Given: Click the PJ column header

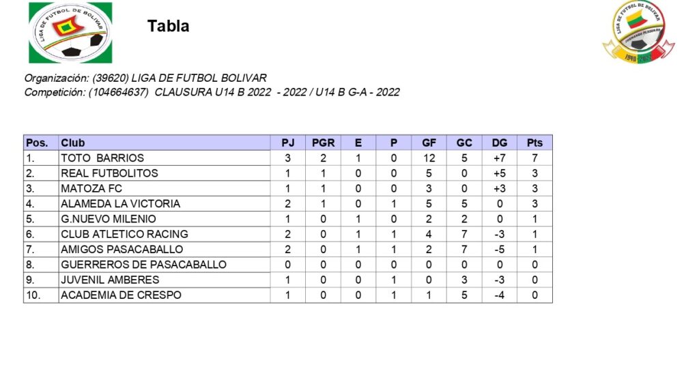Looking at the screenshot, I should coord(287,143).
